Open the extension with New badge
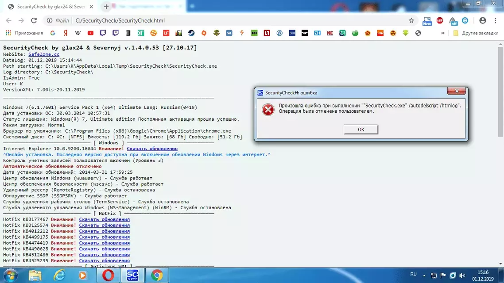This screenshot has width=504, height=283. [427, 21]
